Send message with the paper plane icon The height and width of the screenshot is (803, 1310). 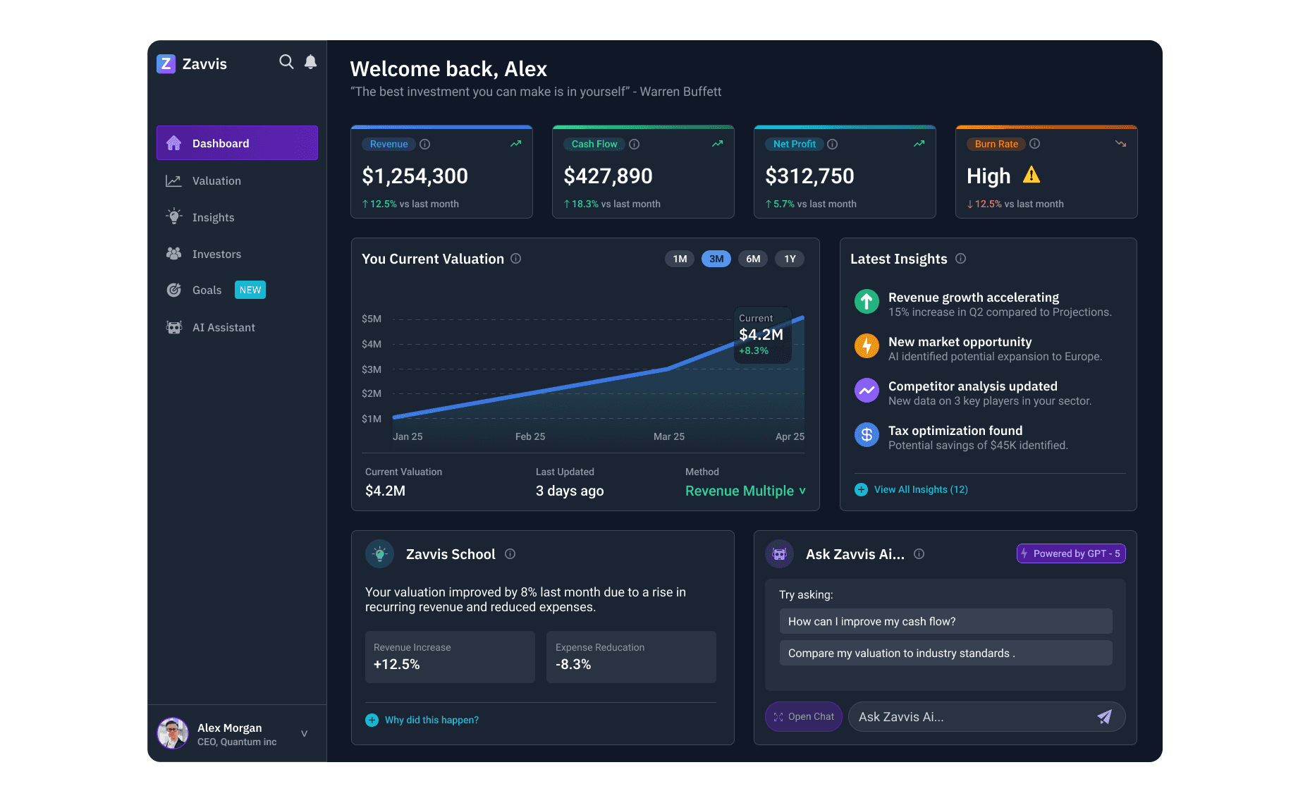pyautogui.click(x=1105, y=717)
